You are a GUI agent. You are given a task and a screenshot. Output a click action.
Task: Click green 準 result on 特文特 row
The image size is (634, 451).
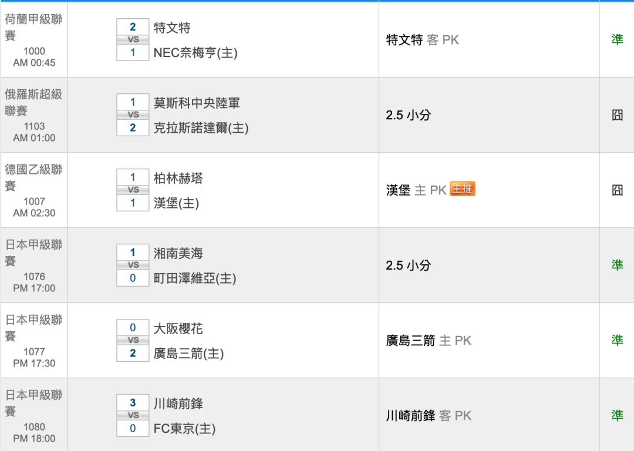617,40
